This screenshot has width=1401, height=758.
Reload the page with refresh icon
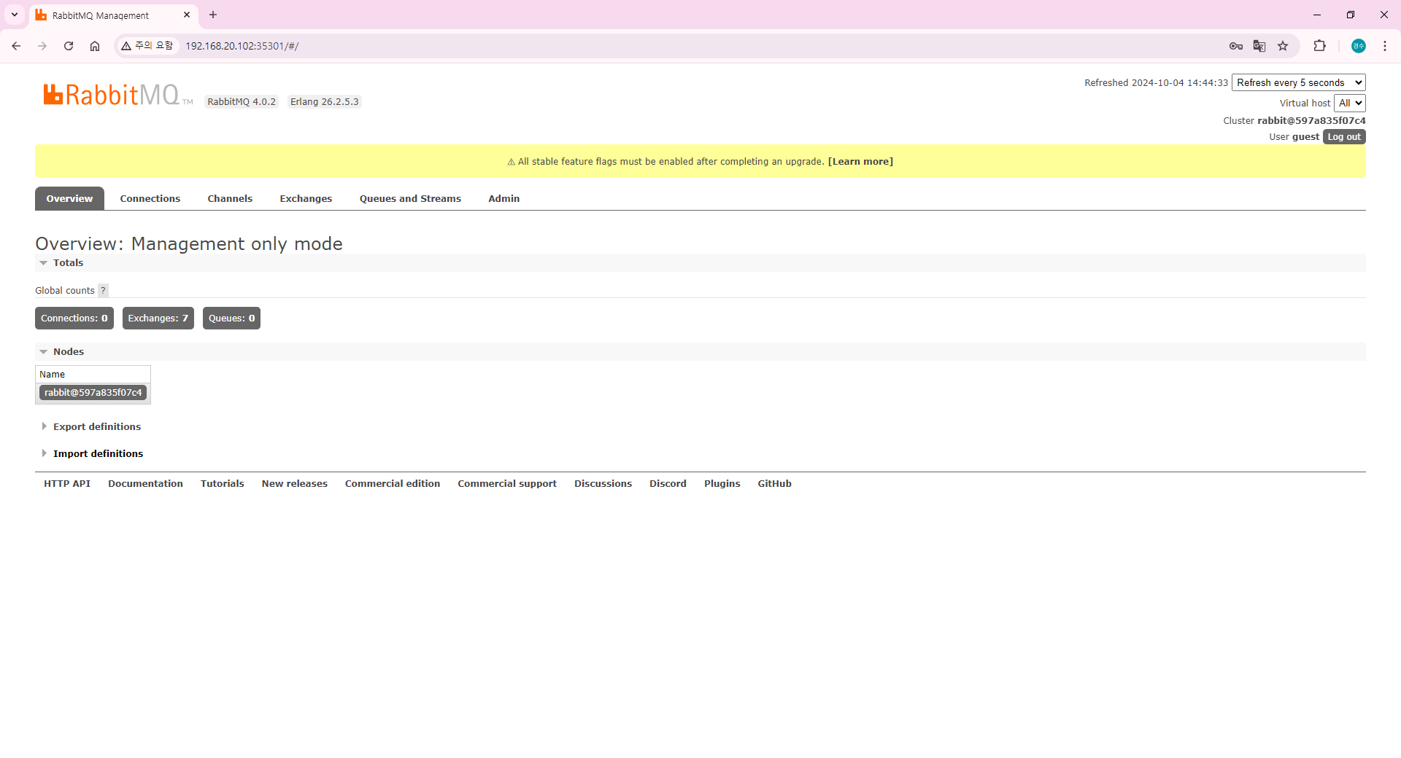[69, 46]
